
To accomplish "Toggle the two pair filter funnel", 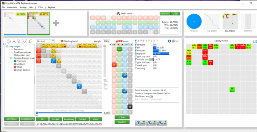I will pyautogui.click(x=135, y=51).
